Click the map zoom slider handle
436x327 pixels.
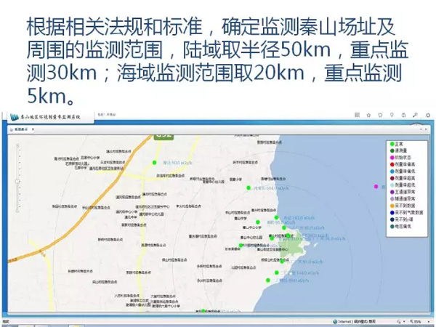pos(17,181)
